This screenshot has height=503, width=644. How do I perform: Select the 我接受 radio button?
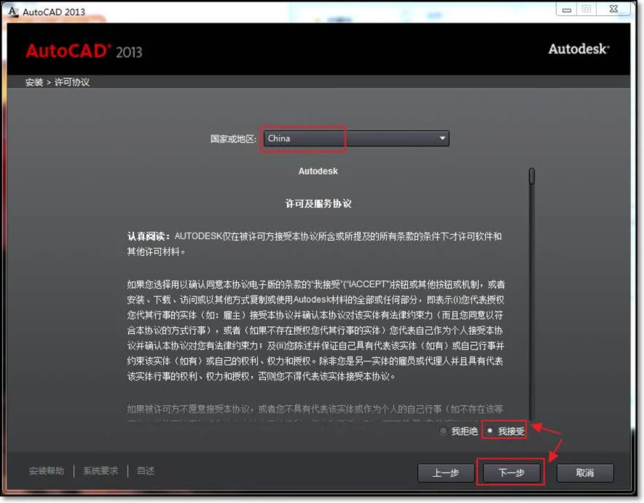490,431
